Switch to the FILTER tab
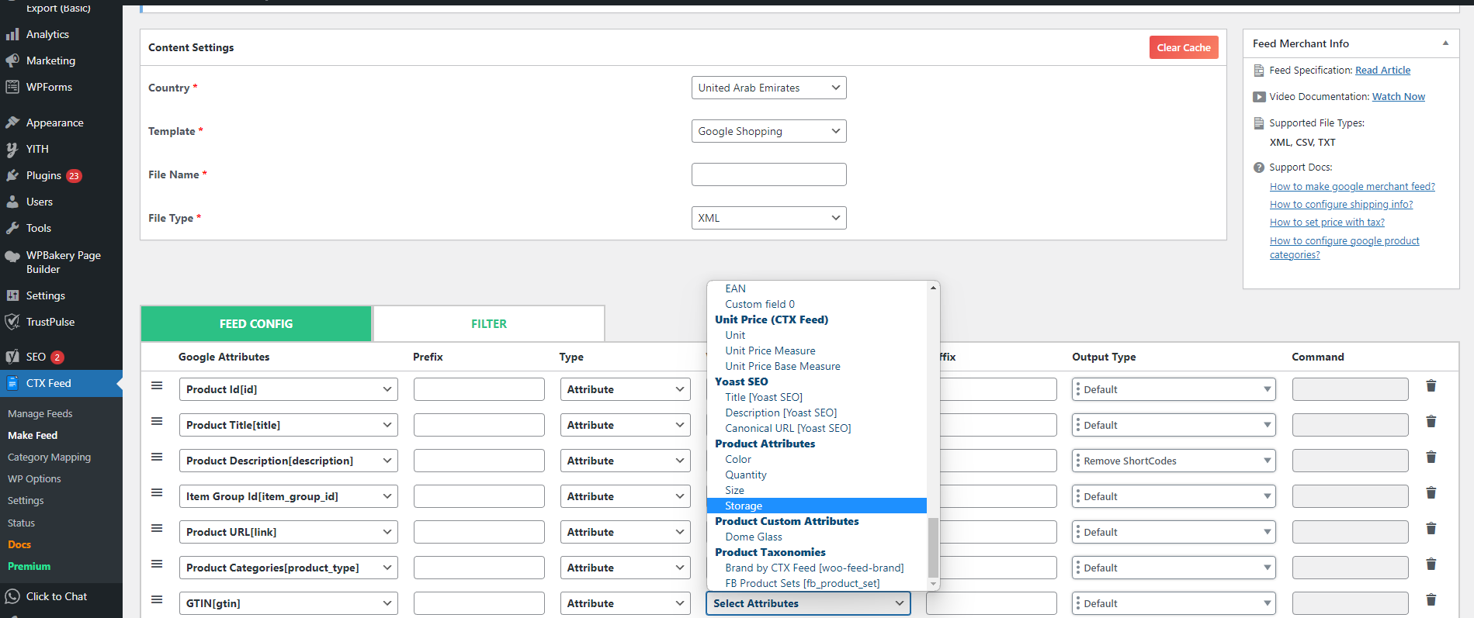Screen dimensions: 1474x618 (489, 324)
